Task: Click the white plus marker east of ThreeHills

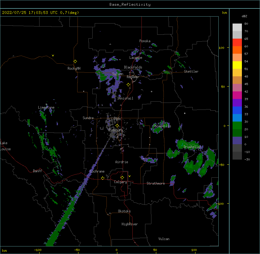Action: (185, 113)
